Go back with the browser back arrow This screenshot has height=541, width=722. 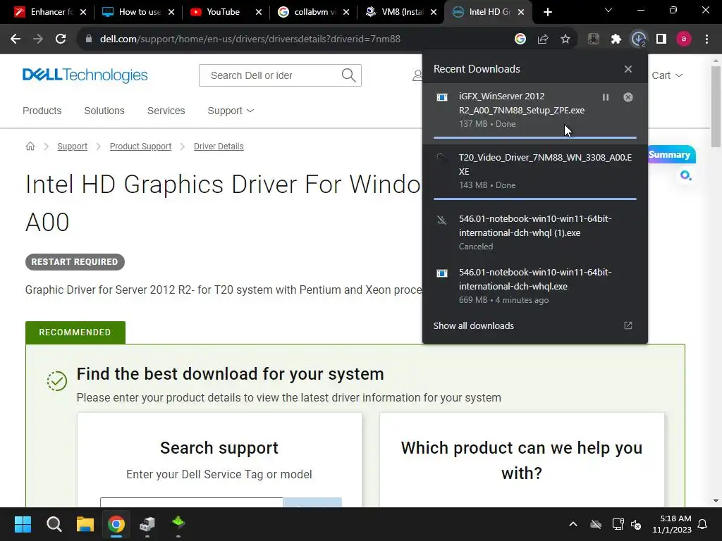pyautogui.click(x=16, y=39)
